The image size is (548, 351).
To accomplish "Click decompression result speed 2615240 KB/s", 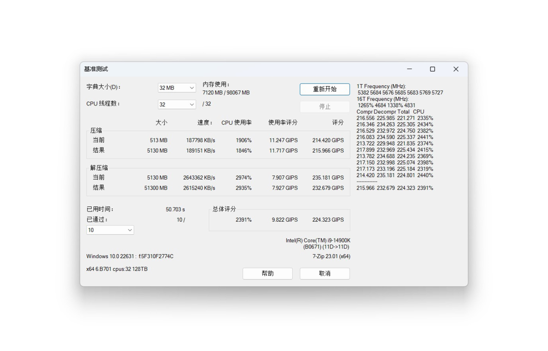I will [199, 188].
